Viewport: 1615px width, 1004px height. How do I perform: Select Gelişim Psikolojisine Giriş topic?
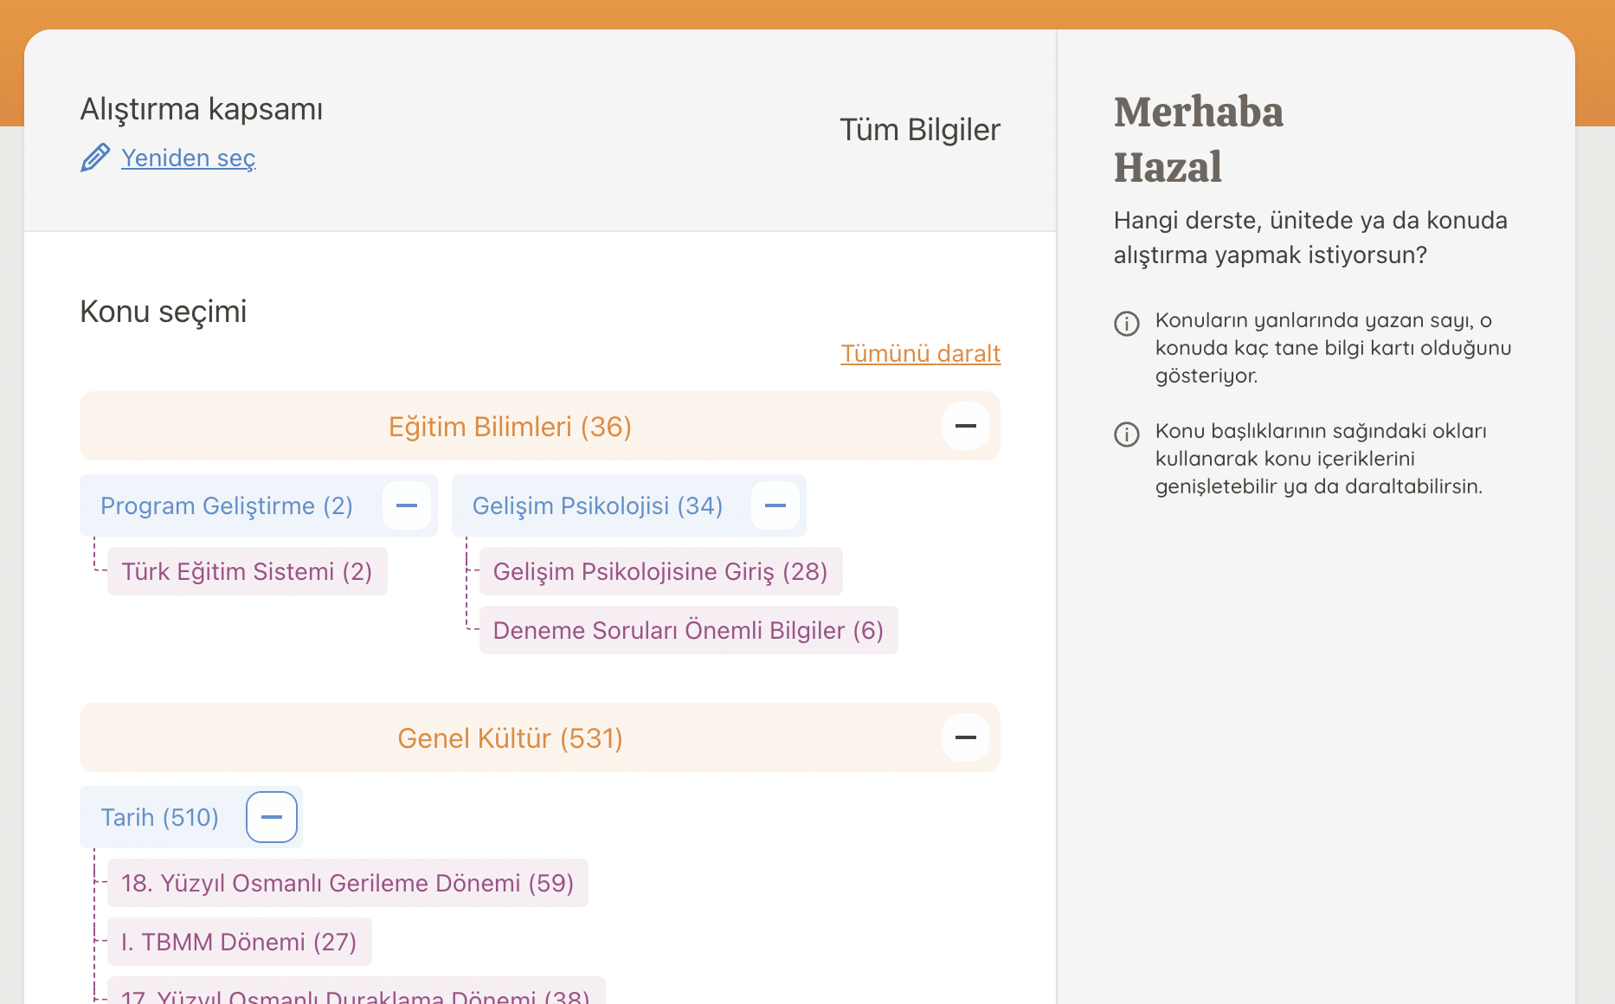pos(660,571)
